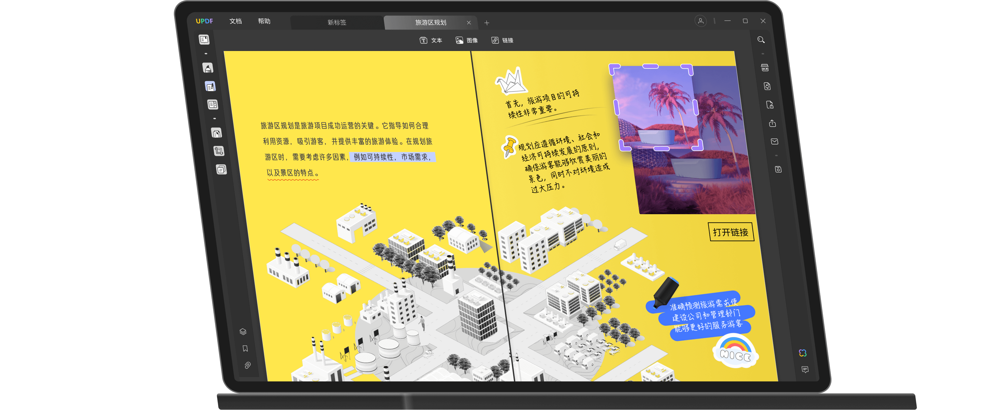Select the 链接 link tool
Image resolution: width=984 pixels, height=410 pixels.
click(x=502, y=41)
